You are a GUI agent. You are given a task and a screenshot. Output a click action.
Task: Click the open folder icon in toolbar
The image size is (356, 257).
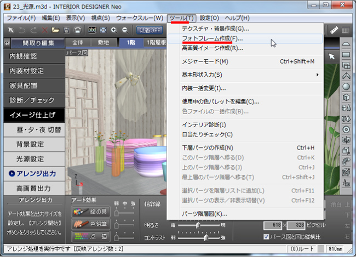tap(54, 30)
